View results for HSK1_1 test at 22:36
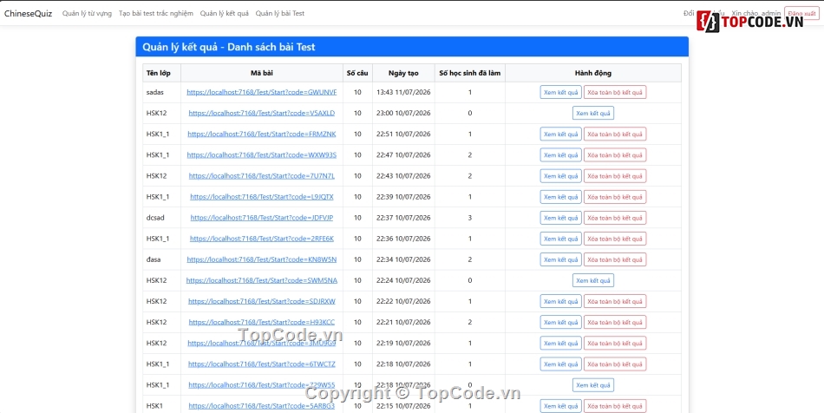The height and width of the screenshot is (413, 824). coord(560,239)
